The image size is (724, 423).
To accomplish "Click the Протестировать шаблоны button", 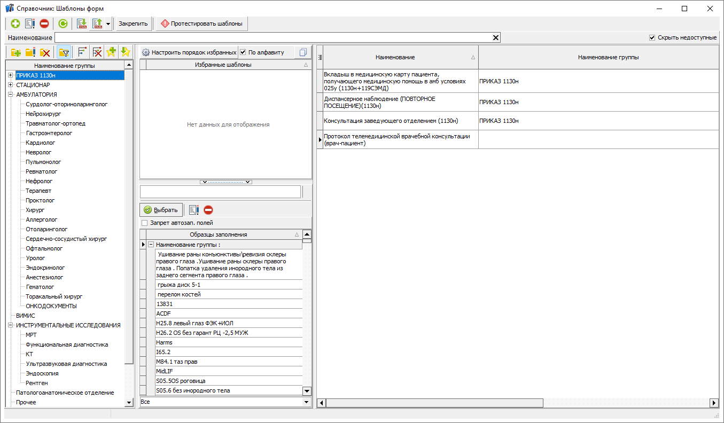I will 201,23.
